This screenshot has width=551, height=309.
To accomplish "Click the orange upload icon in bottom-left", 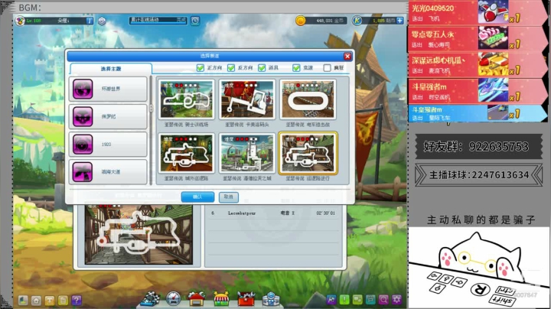I will pos(50,301).
